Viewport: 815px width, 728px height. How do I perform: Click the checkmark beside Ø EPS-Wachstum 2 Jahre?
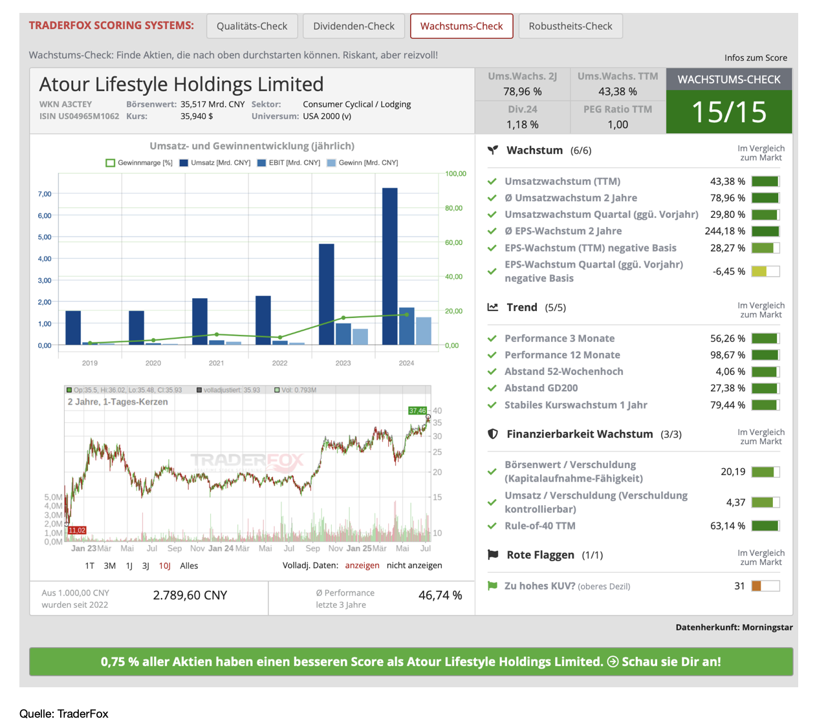click(492, 231)
